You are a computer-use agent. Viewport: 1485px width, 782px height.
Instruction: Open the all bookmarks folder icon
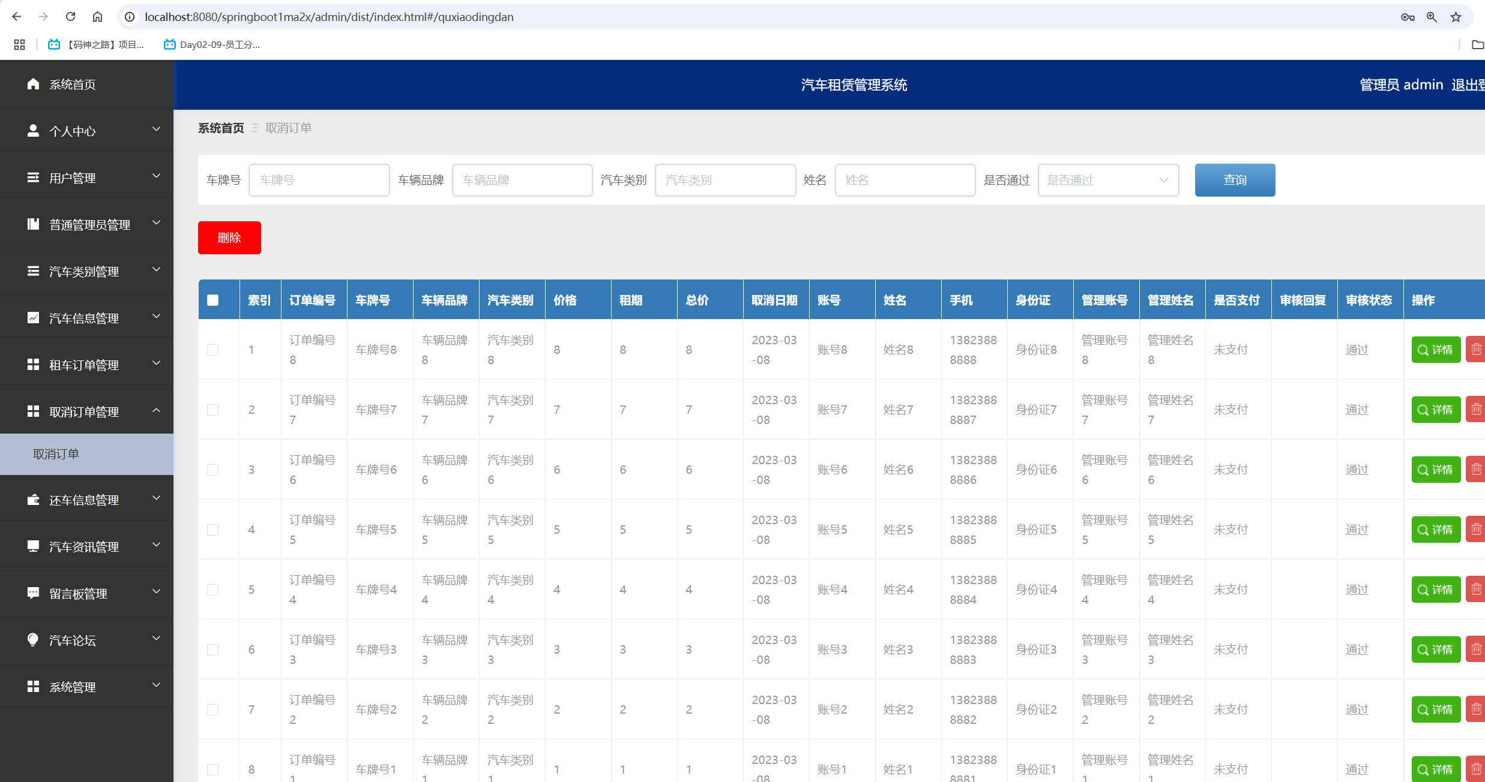click(1477, 44)
